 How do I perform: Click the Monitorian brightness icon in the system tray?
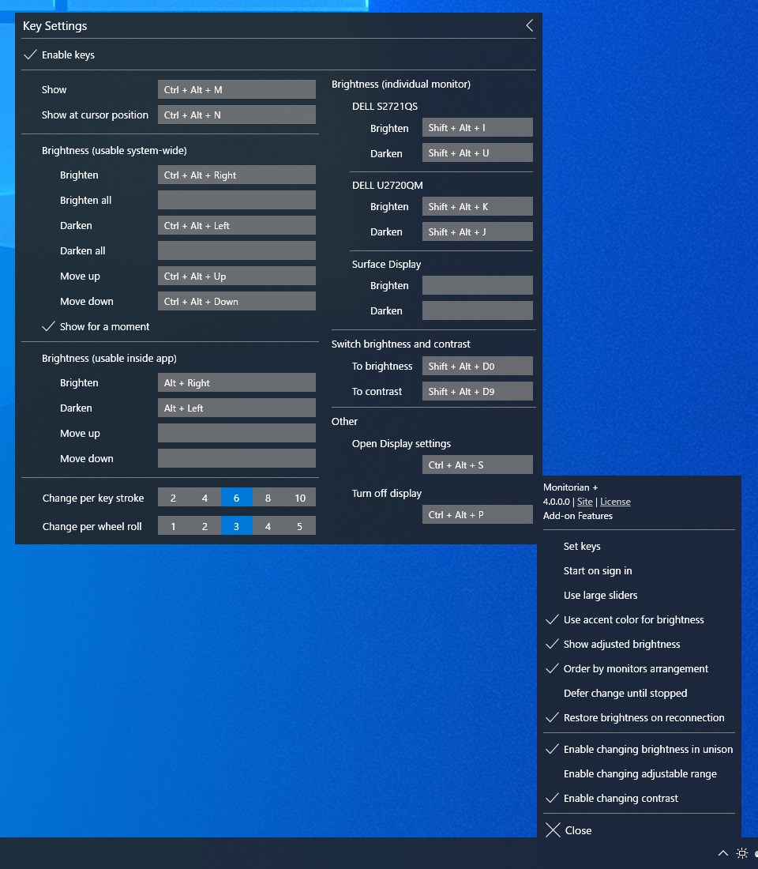coord(741,853)
